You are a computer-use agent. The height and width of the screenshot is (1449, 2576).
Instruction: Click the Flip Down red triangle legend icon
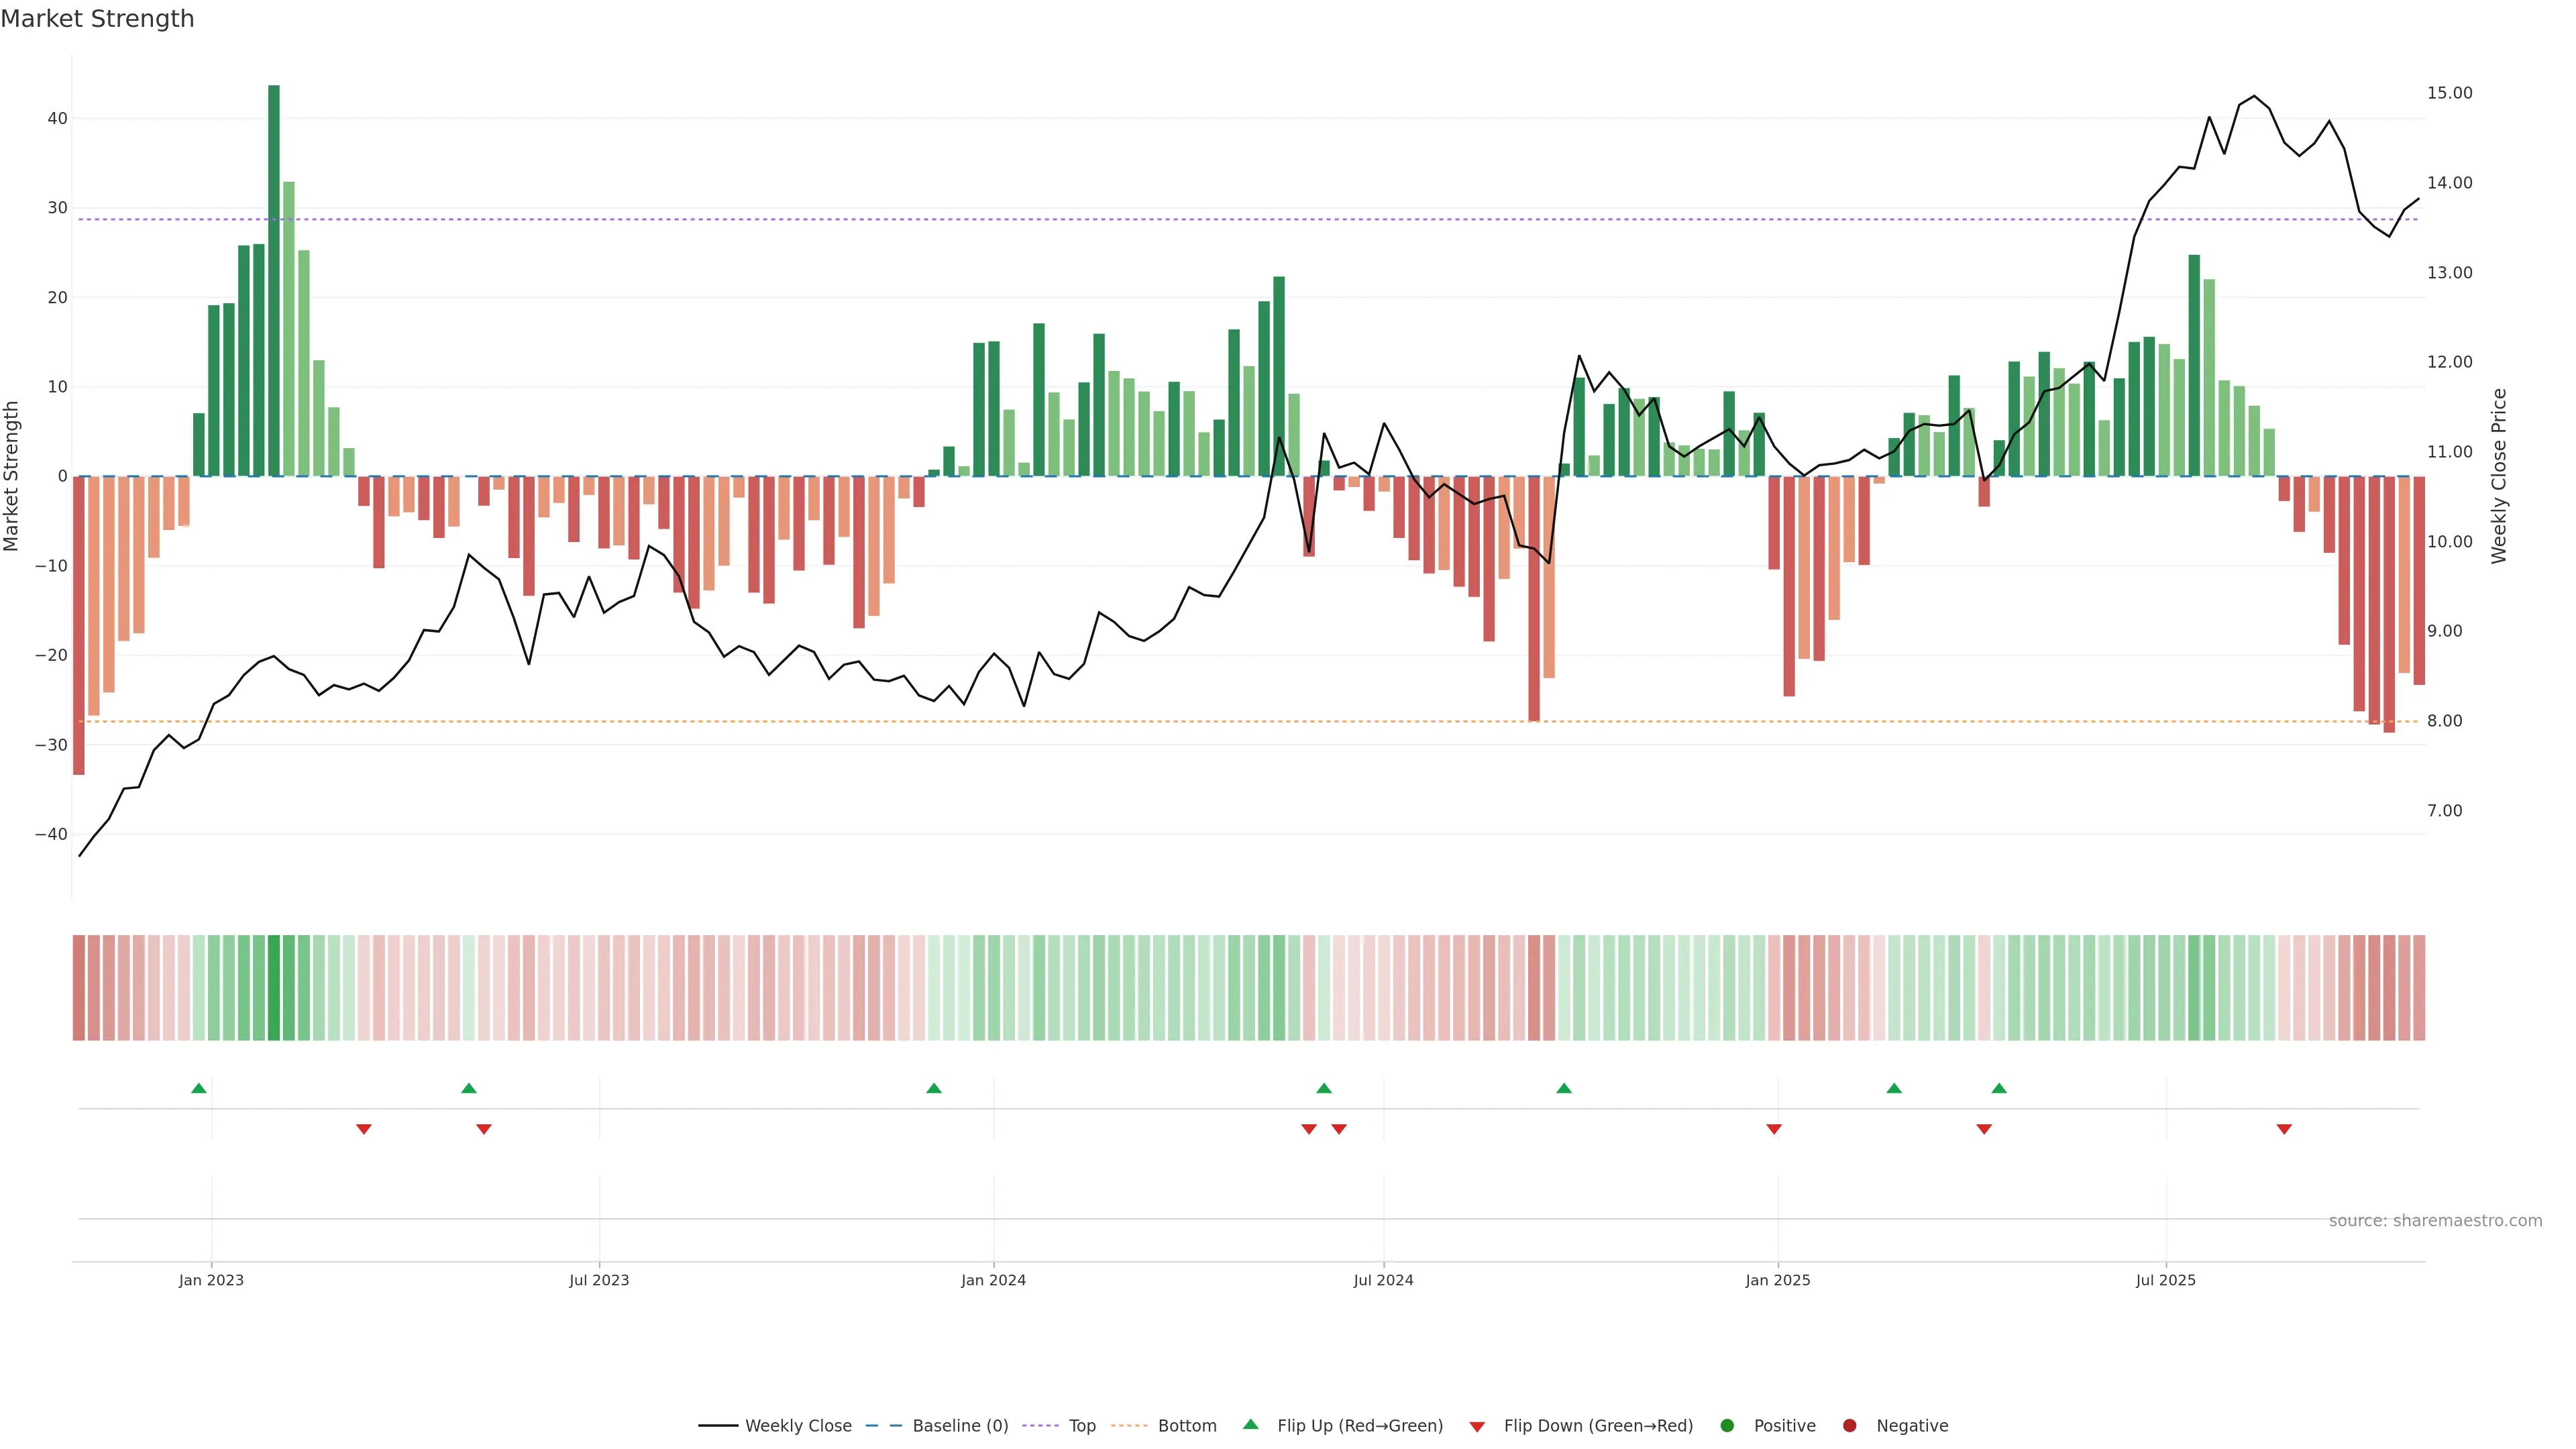[x=1477, y=1427]
